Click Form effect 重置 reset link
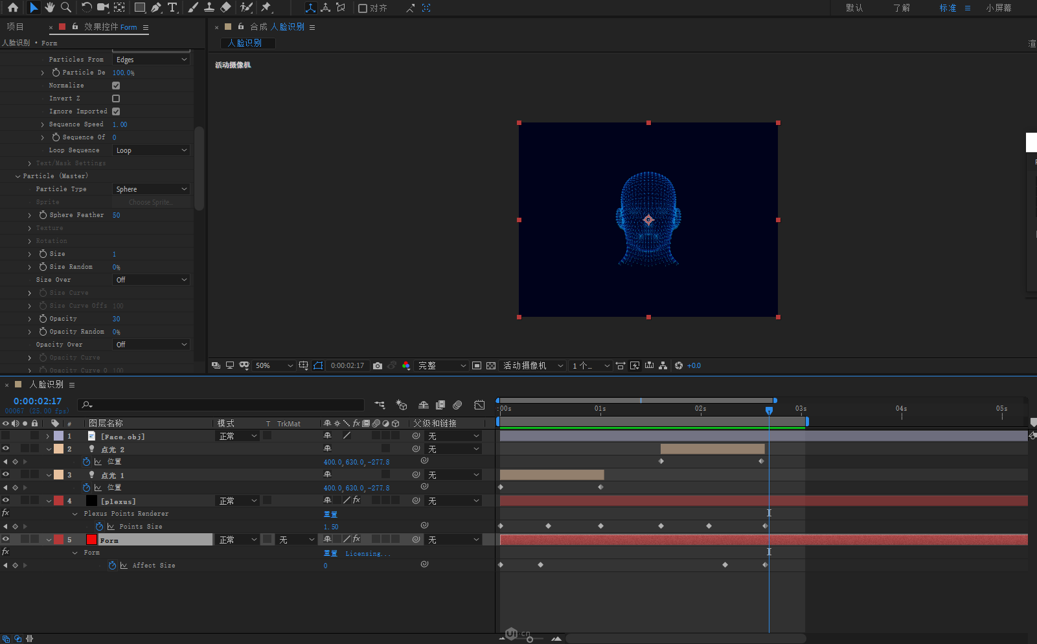The width and height of the screenshot is (1037, 644). [x=330, y=553]
